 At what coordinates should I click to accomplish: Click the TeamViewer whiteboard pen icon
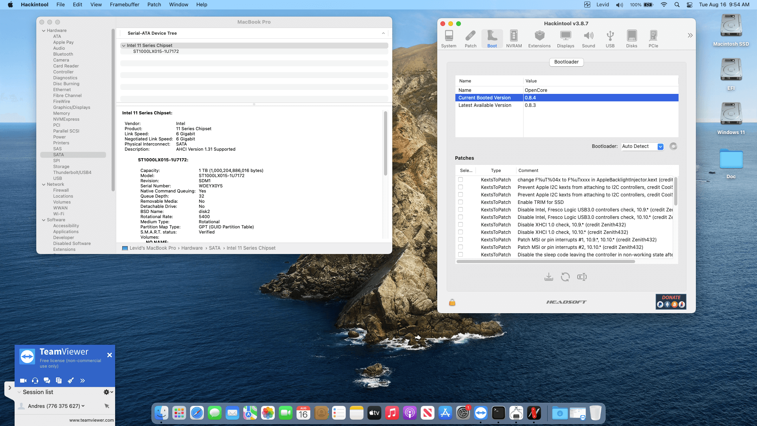71,381
